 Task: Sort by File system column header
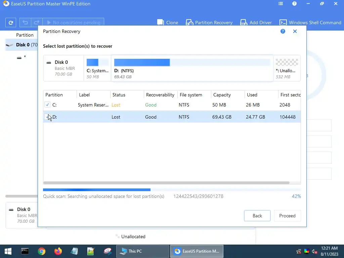tap(194, 95)
